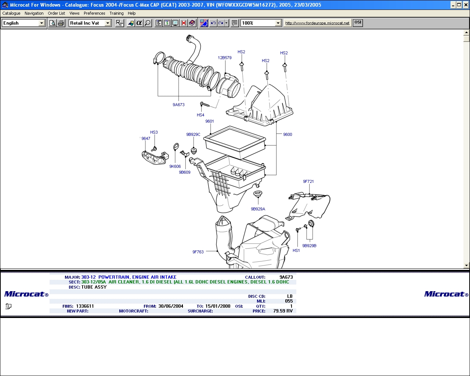470x376 pixels.
Task: Select callout 9F763 in the diagram
Action: point(198,252)
